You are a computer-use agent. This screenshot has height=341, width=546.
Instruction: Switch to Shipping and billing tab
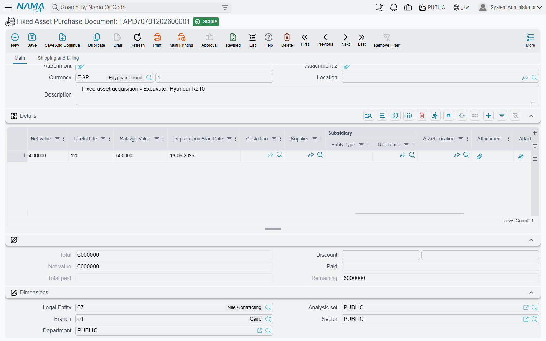point(58,58)
